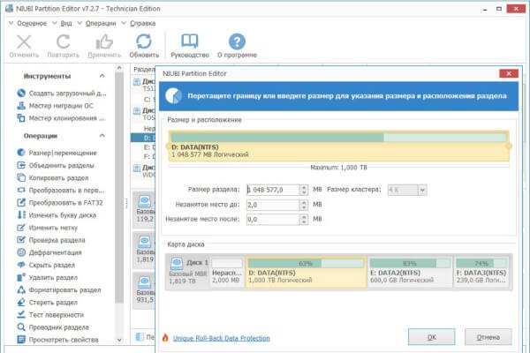Choose Форматировать раздел icon
Screen dimensions: 530x353
21,289
